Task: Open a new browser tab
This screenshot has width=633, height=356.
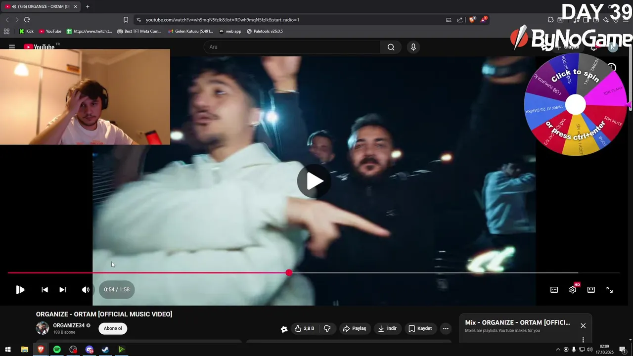Action: tap(88, 6)
